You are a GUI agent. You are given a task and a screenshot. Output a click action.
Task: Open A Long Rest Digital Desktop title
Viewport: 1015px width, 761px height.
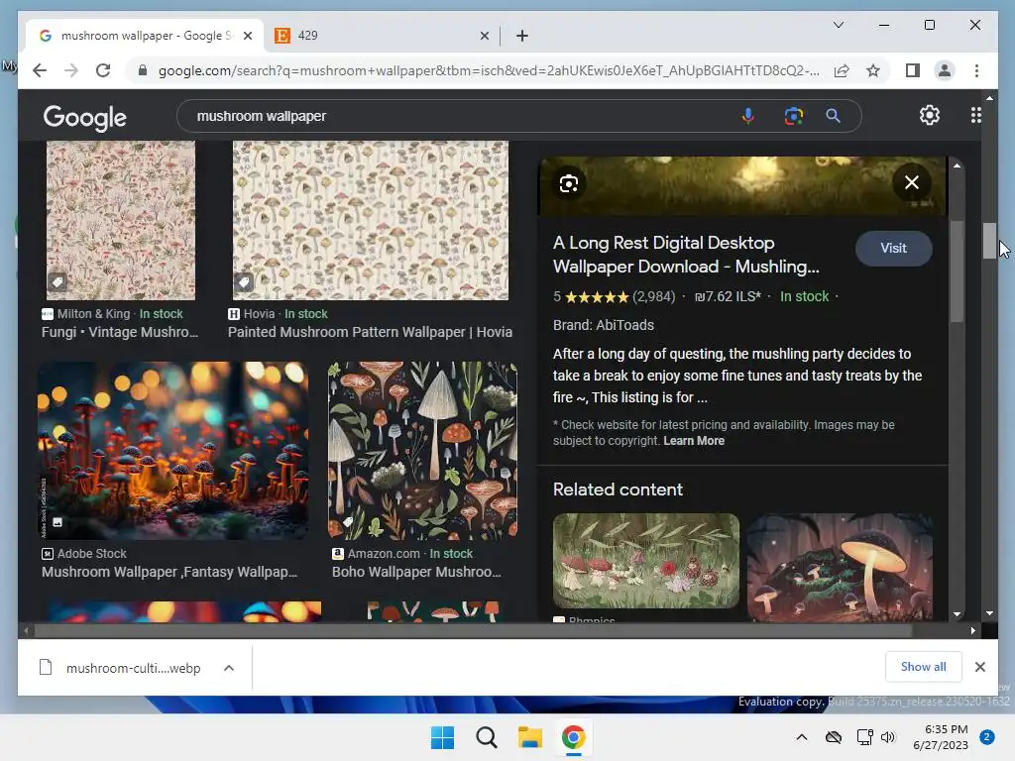click(686, 255)
